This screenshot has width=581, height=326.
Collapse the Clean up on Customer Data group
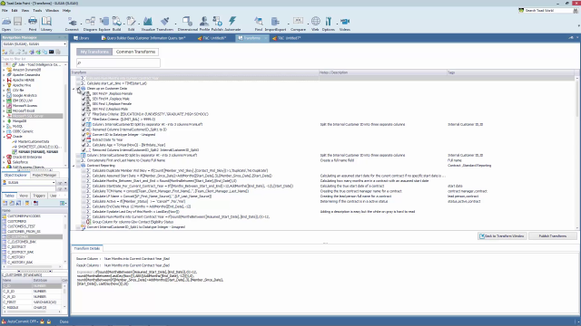pos(74,89)
